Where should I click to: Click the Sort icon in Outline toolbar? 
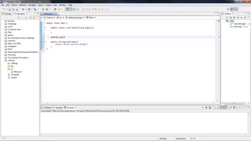(x=231, y=18)
